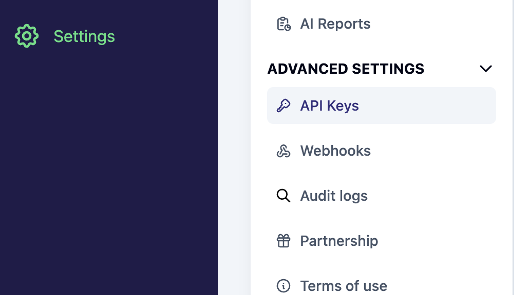View the Terms of use text link

pyautogui.click(x=344, y=285)
